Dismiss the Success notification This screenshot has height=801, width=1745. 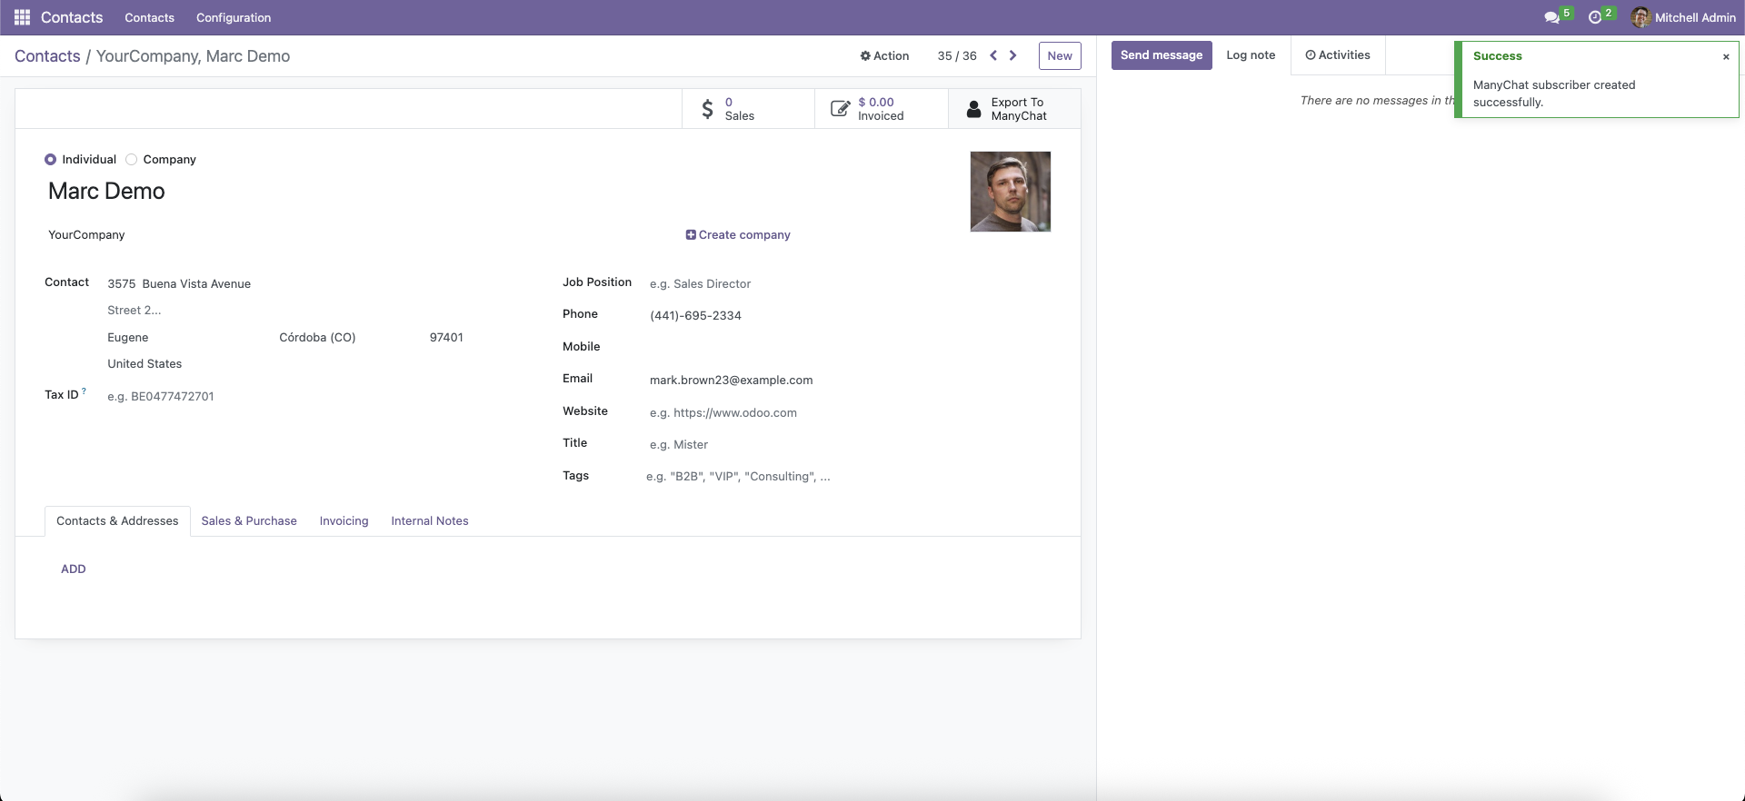pos(1726,56)
